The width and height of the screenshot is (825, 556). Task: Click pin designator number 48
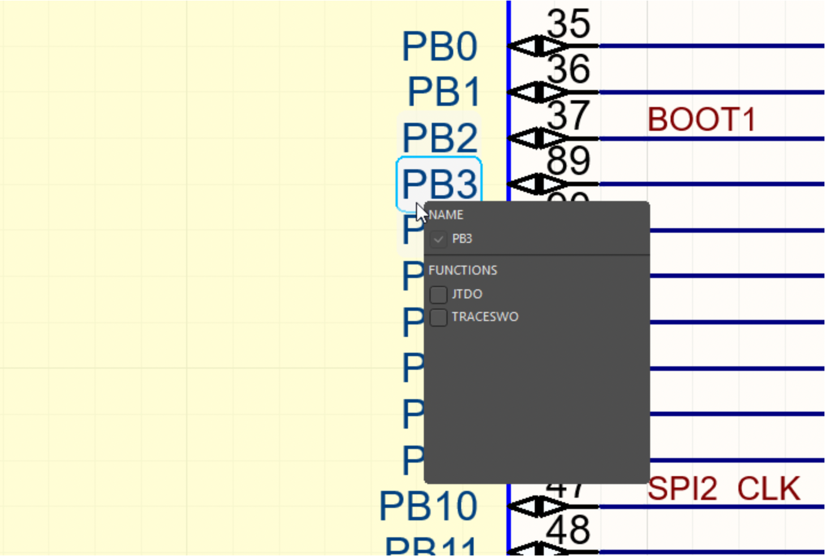[569, 531]
